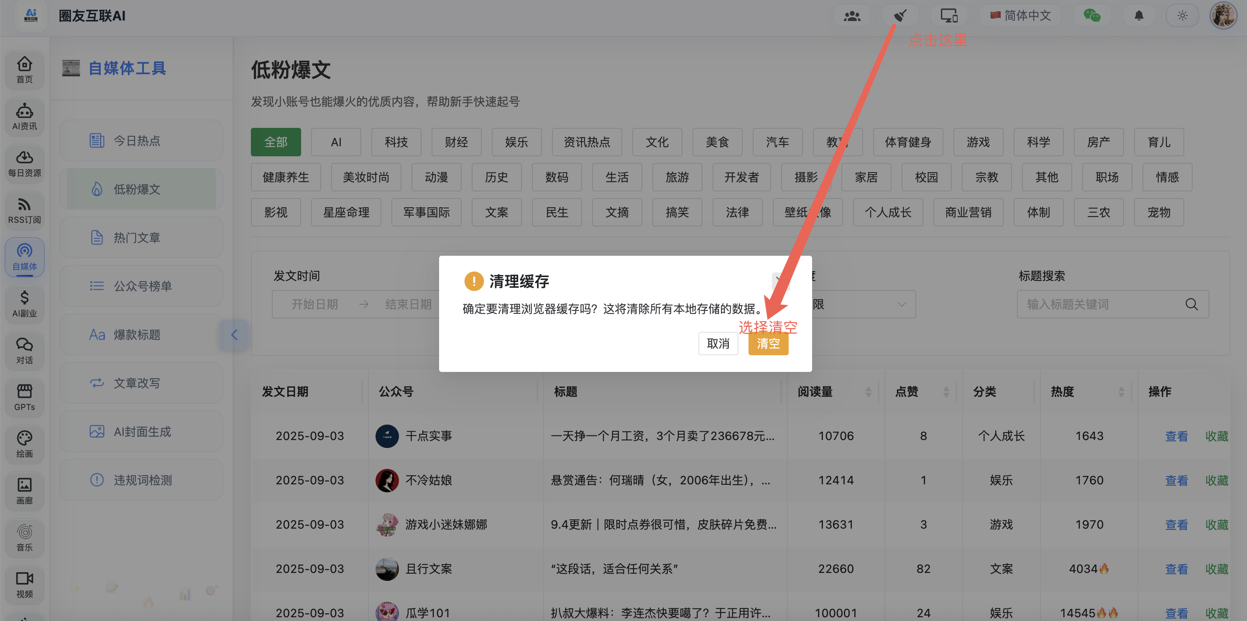Image resolution: width=1247 pixels, height=621 pixels.
Task: Select the 财经 category filter
Action: click(456, 142)
